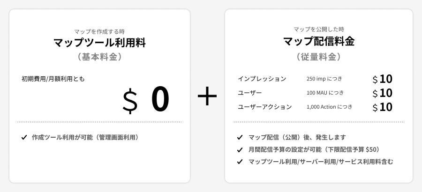Select the マップ配信料金 heading
422x192 pixels.
tap(318, 42)
